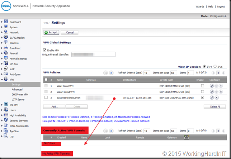This screenshot has height=159, width=231.
Task: Disable the datawisetechcloudvpn policy checkbox
Action: tap(203, 97)
